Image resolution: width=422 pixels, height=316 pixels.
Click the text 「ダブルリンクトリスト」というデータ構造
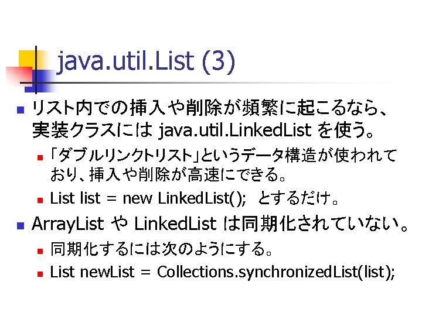(x=223, y=156)
